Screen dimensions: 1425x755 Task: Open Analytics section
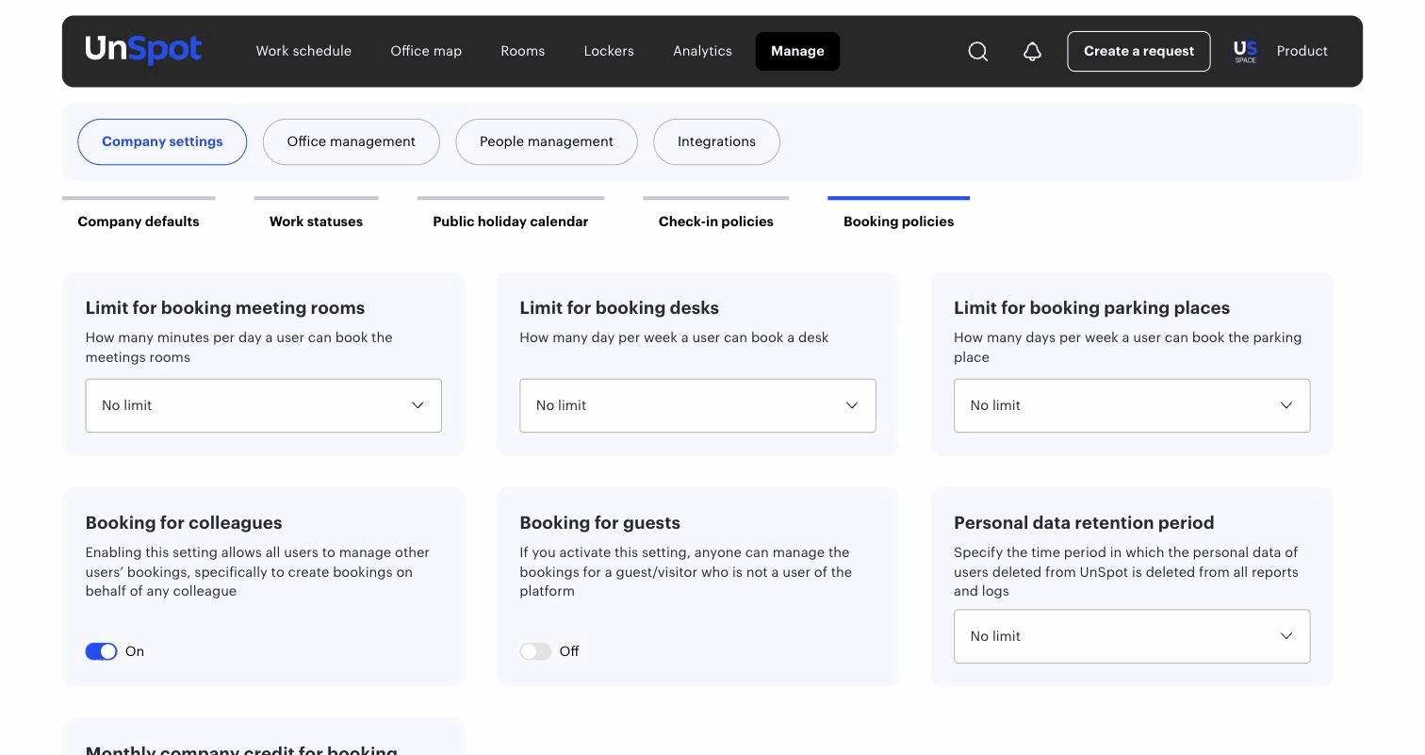coord(702,51)
